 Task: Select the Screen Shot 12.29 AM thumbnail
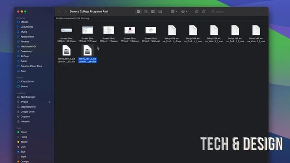pyautogui.click(x=87, y=30)
